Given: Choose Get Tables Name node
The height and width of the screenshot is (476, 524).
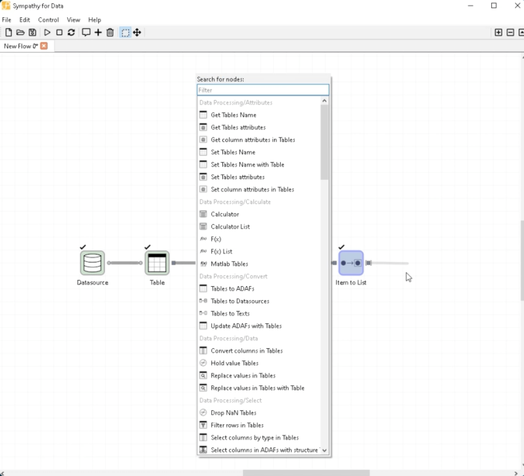Looking at the screenshot, I should point(259,115).
